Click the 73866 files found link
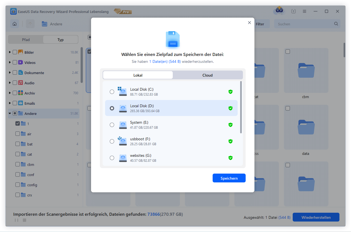The image size is (351, 232). click(x=153, y=214)
